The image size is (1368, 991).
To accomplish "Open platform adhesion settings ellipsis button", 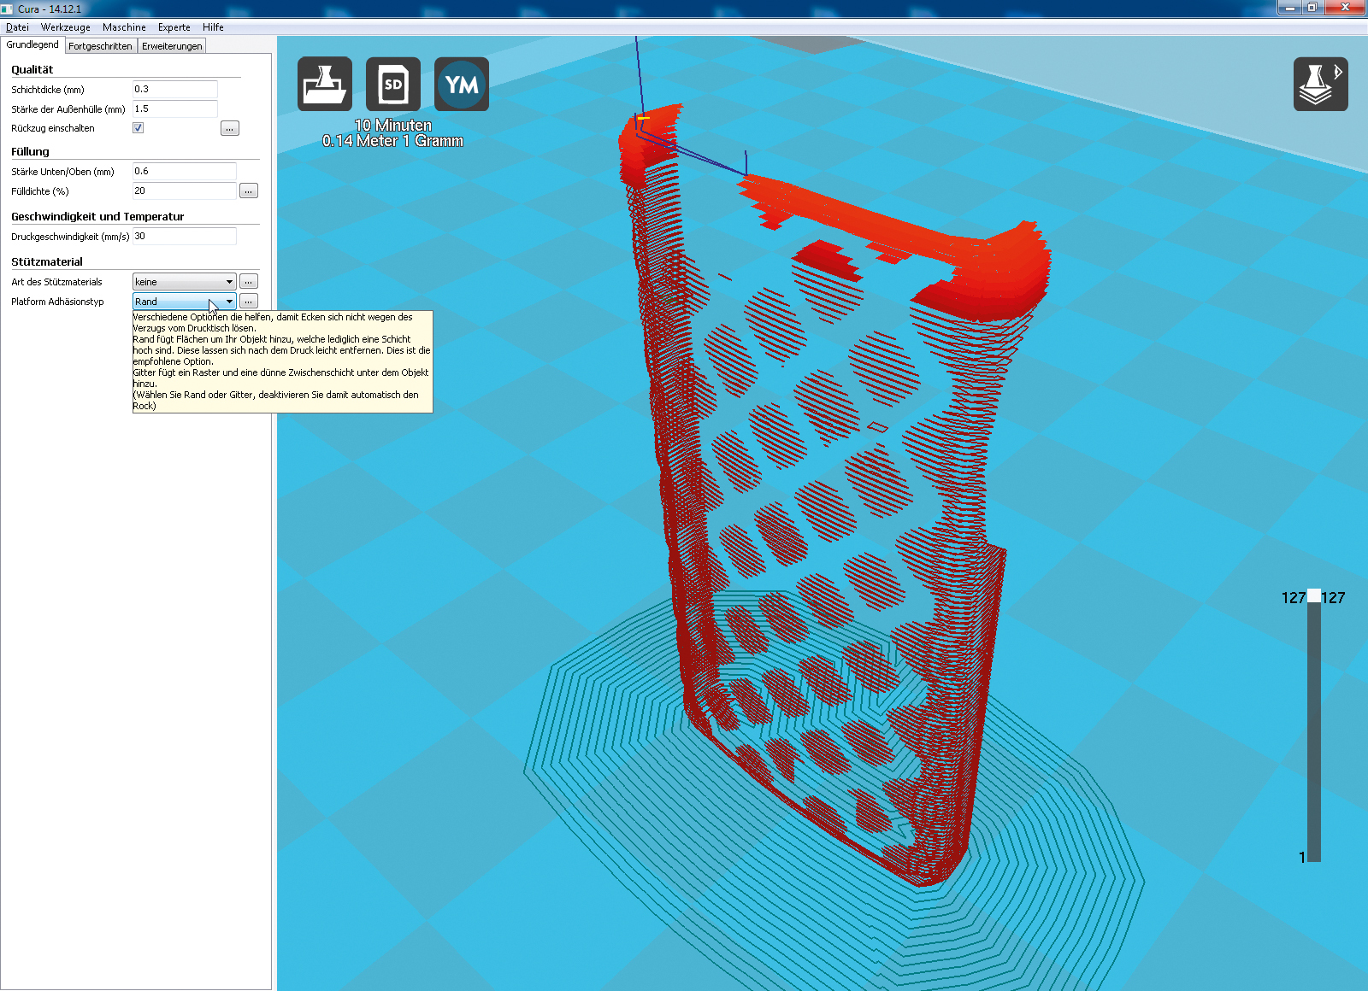I will [249, 302].
